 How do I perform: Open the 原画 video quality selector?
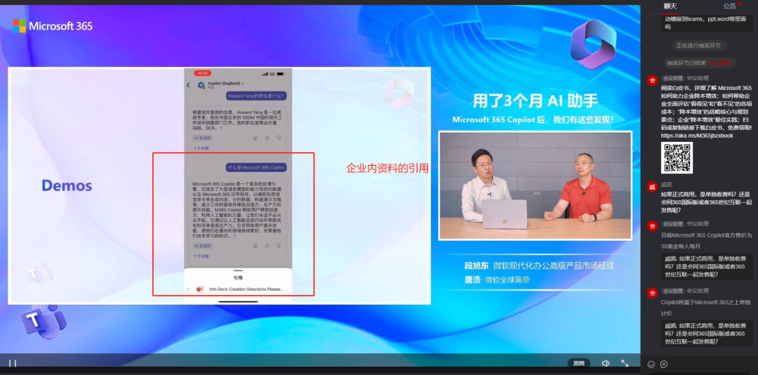(x=578, y=363)
